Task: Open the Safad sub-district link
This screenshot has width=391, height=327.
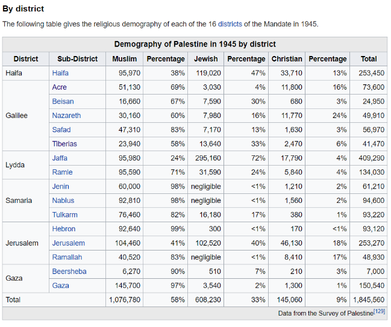Action: pos(61,130)
